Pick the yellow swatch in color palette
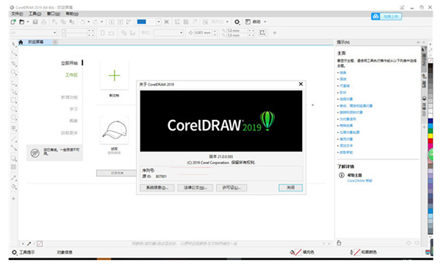This screenshot has width=441, height=265. coord(430,135)
